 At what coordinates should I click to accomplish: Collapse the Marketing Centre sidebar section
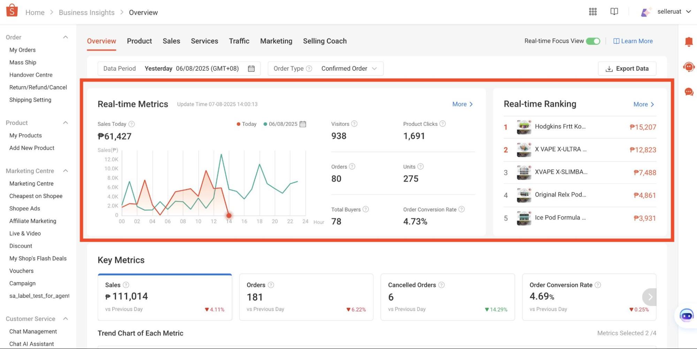(x=66, y=171)
